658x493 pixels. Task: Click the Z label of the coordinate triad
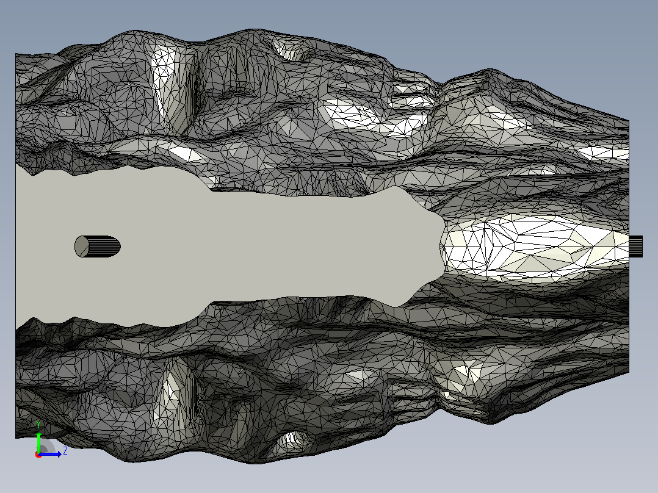65,452
